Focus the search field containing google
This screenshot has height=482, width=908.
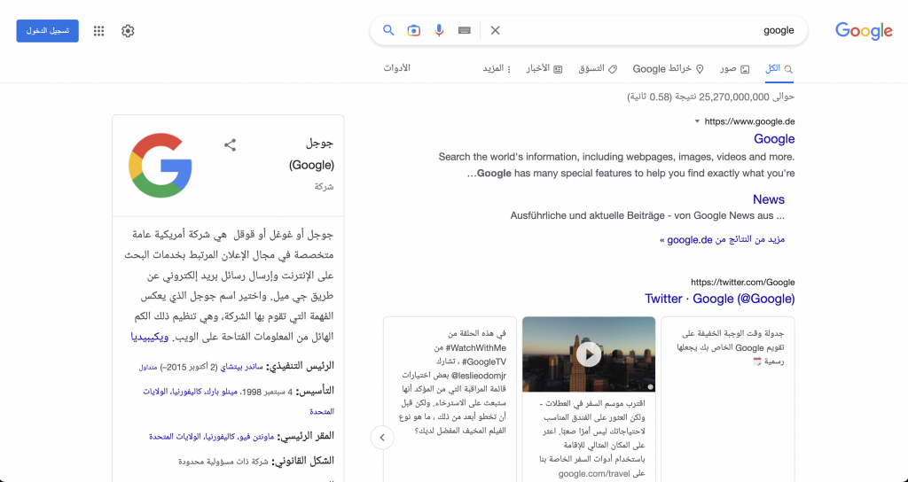coord(648,30)
